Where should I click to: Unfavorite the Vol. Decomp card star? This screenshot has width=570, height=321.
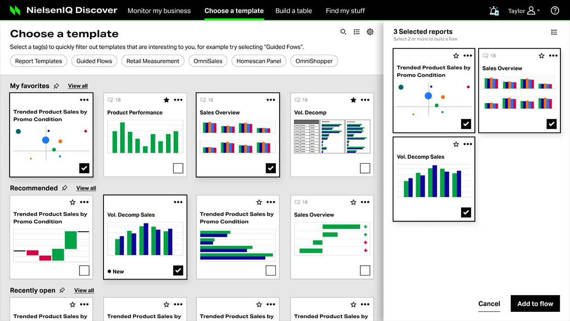[353, 100]
